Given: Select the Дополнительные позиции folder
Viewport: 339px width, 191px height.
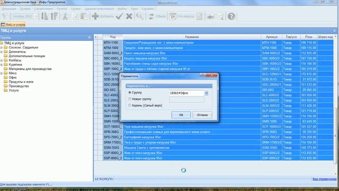Looking at the screenshot, I should pos(27,56).
